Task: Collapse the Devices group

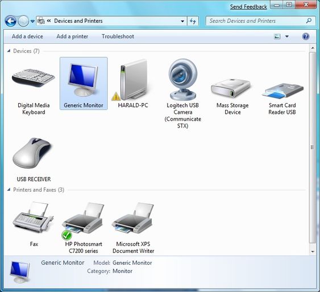Action: [9, 51]
